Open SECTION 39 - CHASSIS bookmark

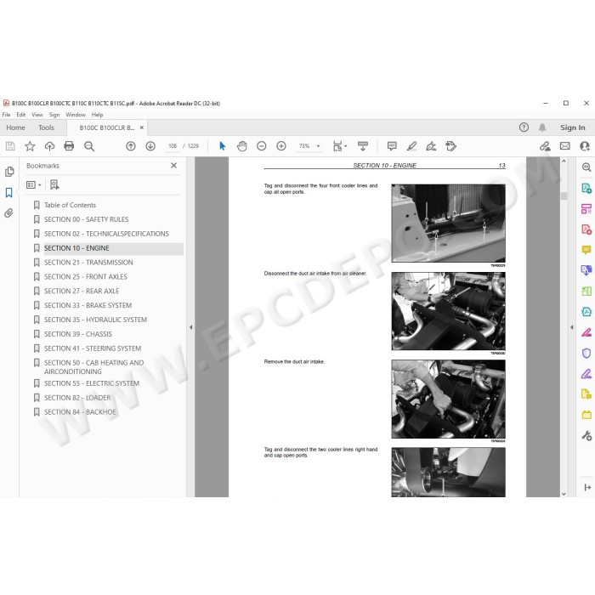tap(78, 334)
